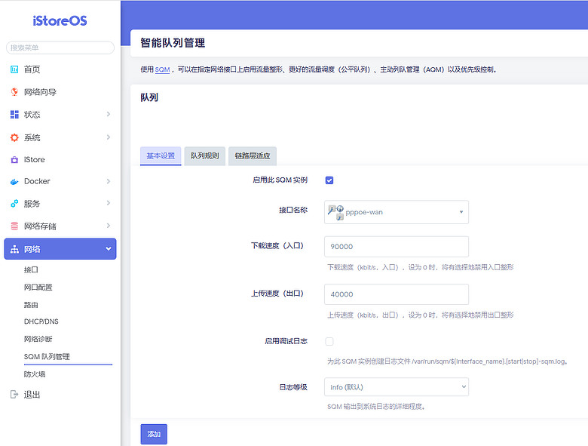Switch to the 链路层适应 tab
588x446 pixels.
(x=253, y=155)
